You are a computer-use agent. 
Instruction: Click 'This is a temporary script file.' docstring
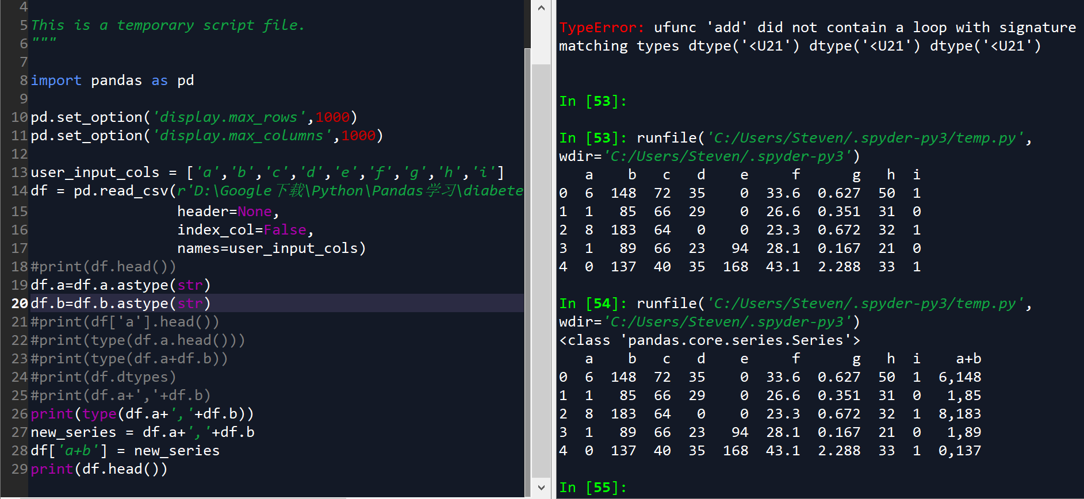(167, 25)
